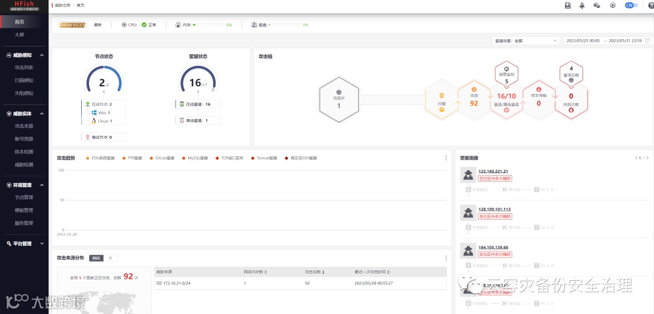Open the user avatar menu
Screen dimensions: 654x314
point(651,5)
